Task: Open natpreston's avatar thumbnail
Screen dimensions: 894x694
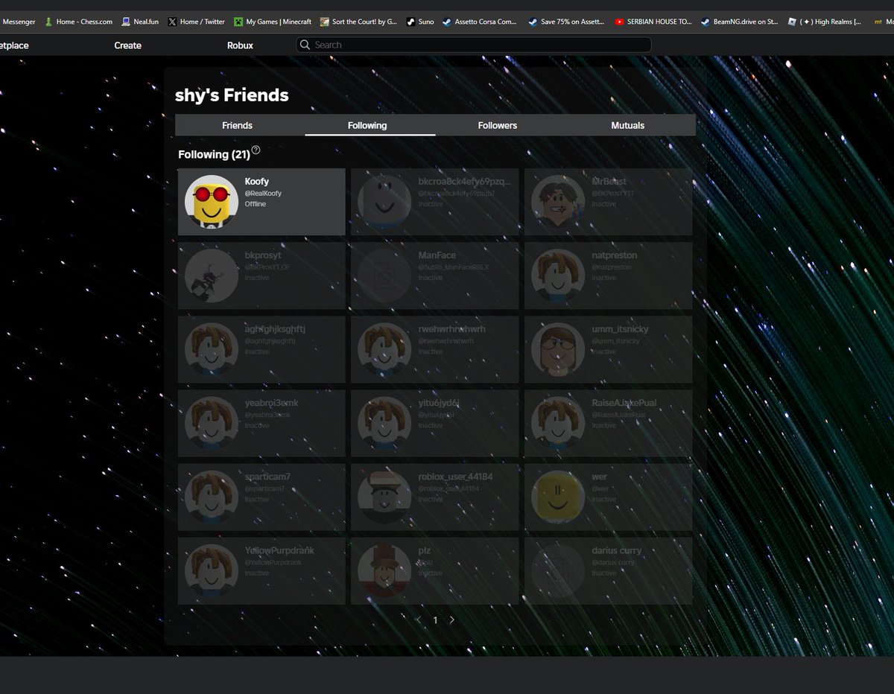Action: 558,276
